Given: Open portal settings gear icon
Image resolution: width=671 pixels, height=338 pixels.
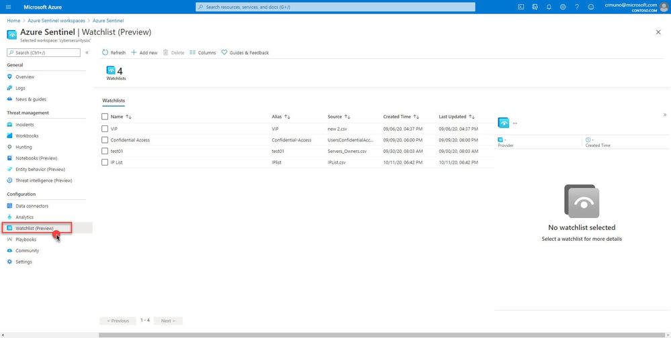Looking at the screenshot, I should (x=563, y=7).
